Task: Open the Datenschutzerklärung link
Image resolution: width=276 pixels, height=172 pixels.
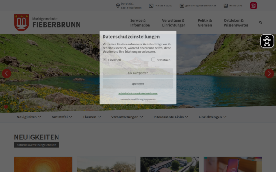Action: [132, 100]
